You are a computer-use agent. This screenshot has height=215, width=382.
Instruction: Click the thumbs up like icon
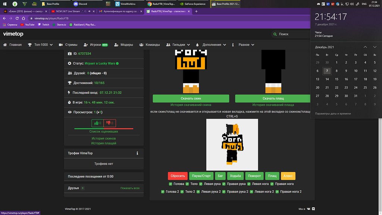[x=96, y=123]
